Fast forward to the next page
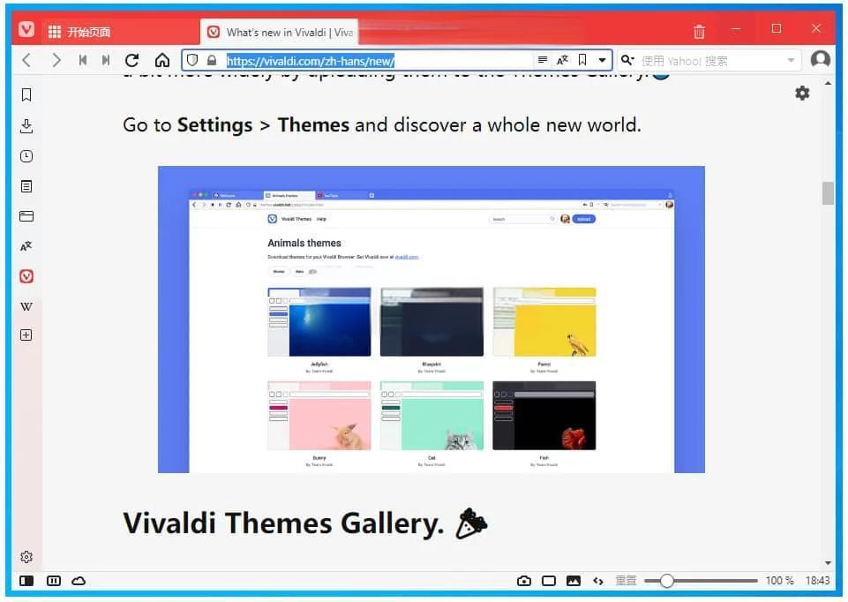848x602 pixels. (106, 60)
